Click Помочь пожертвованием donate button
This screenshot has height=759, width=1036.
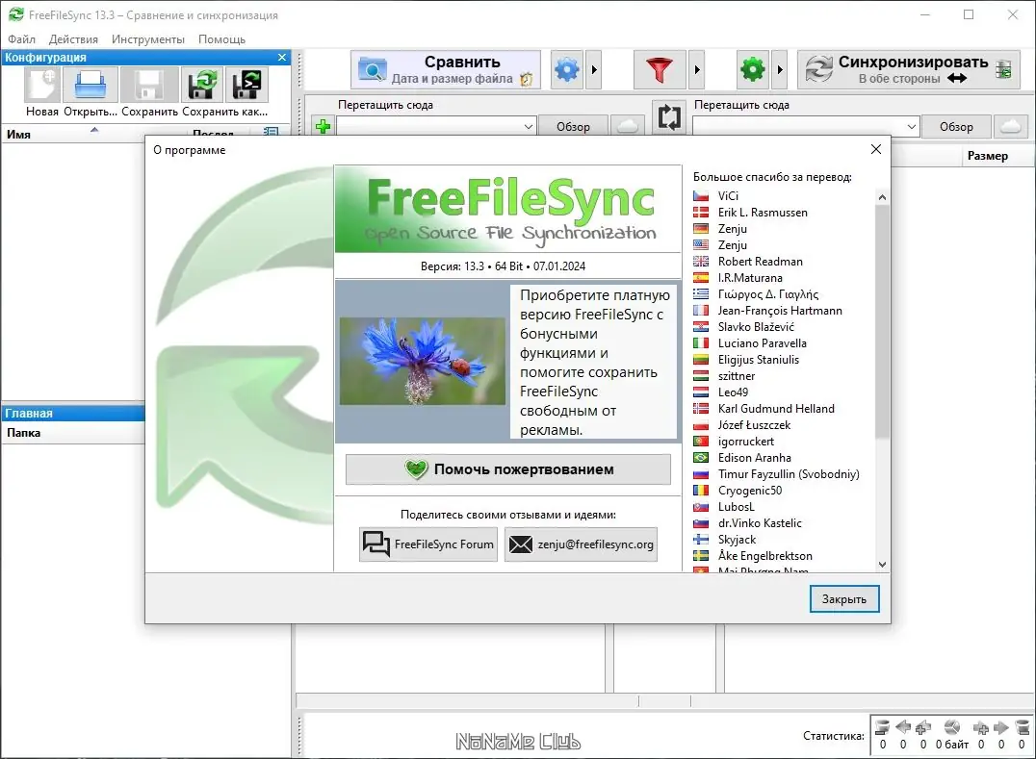[508, 469]
